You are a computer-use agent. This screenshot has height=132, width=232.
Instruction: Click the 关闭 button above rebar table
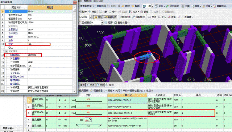click(x=117, y=91)
